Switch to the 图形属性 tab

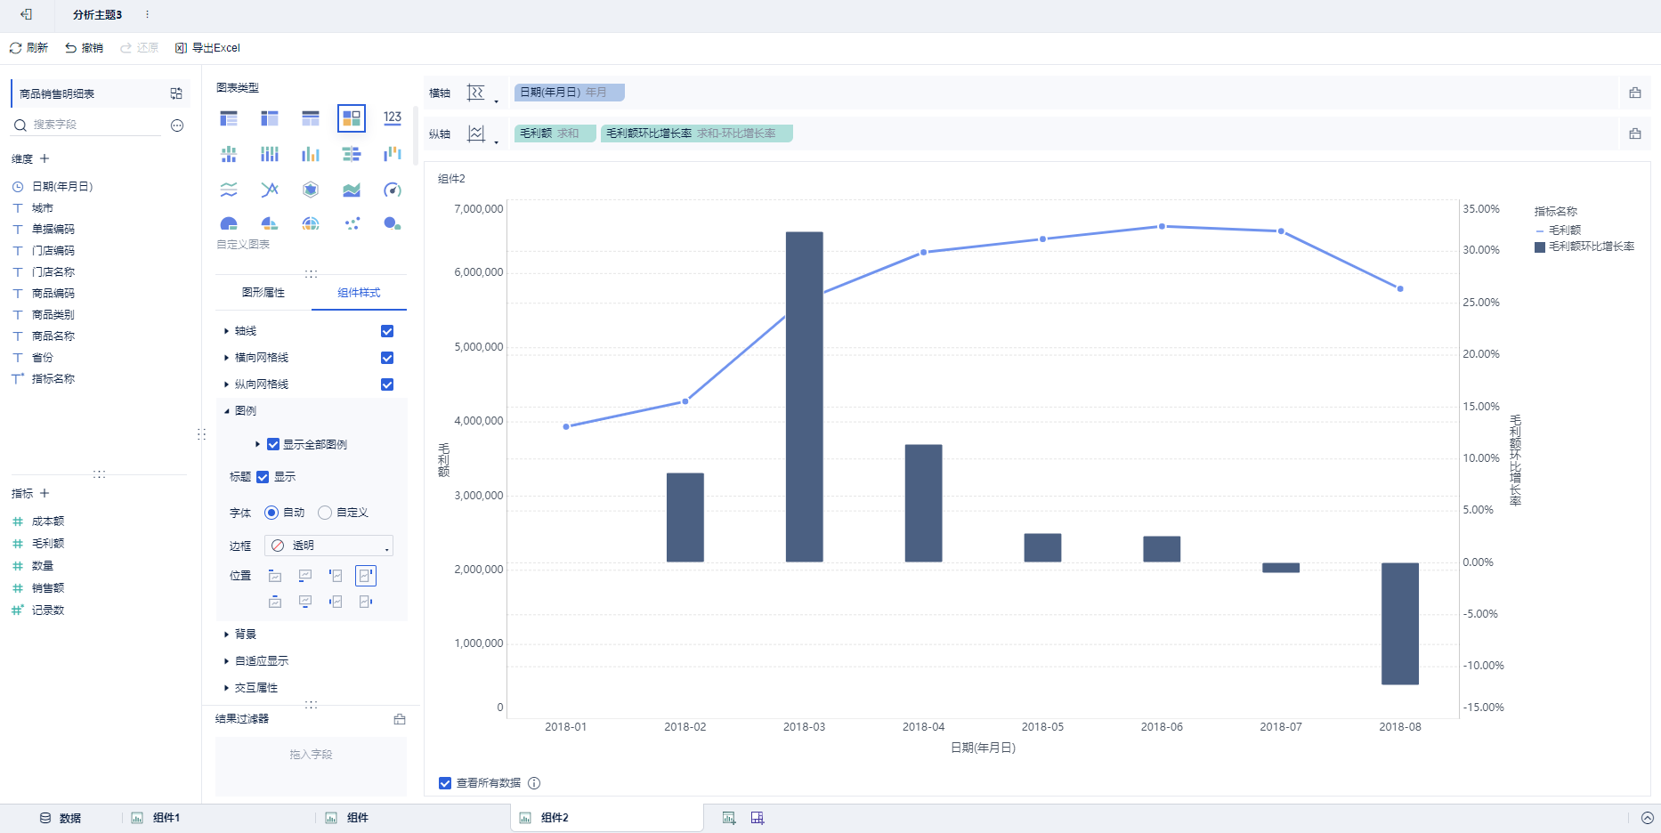263,293
